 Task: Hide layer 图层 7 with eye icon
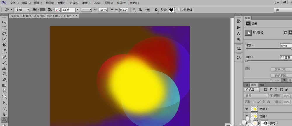247,109
